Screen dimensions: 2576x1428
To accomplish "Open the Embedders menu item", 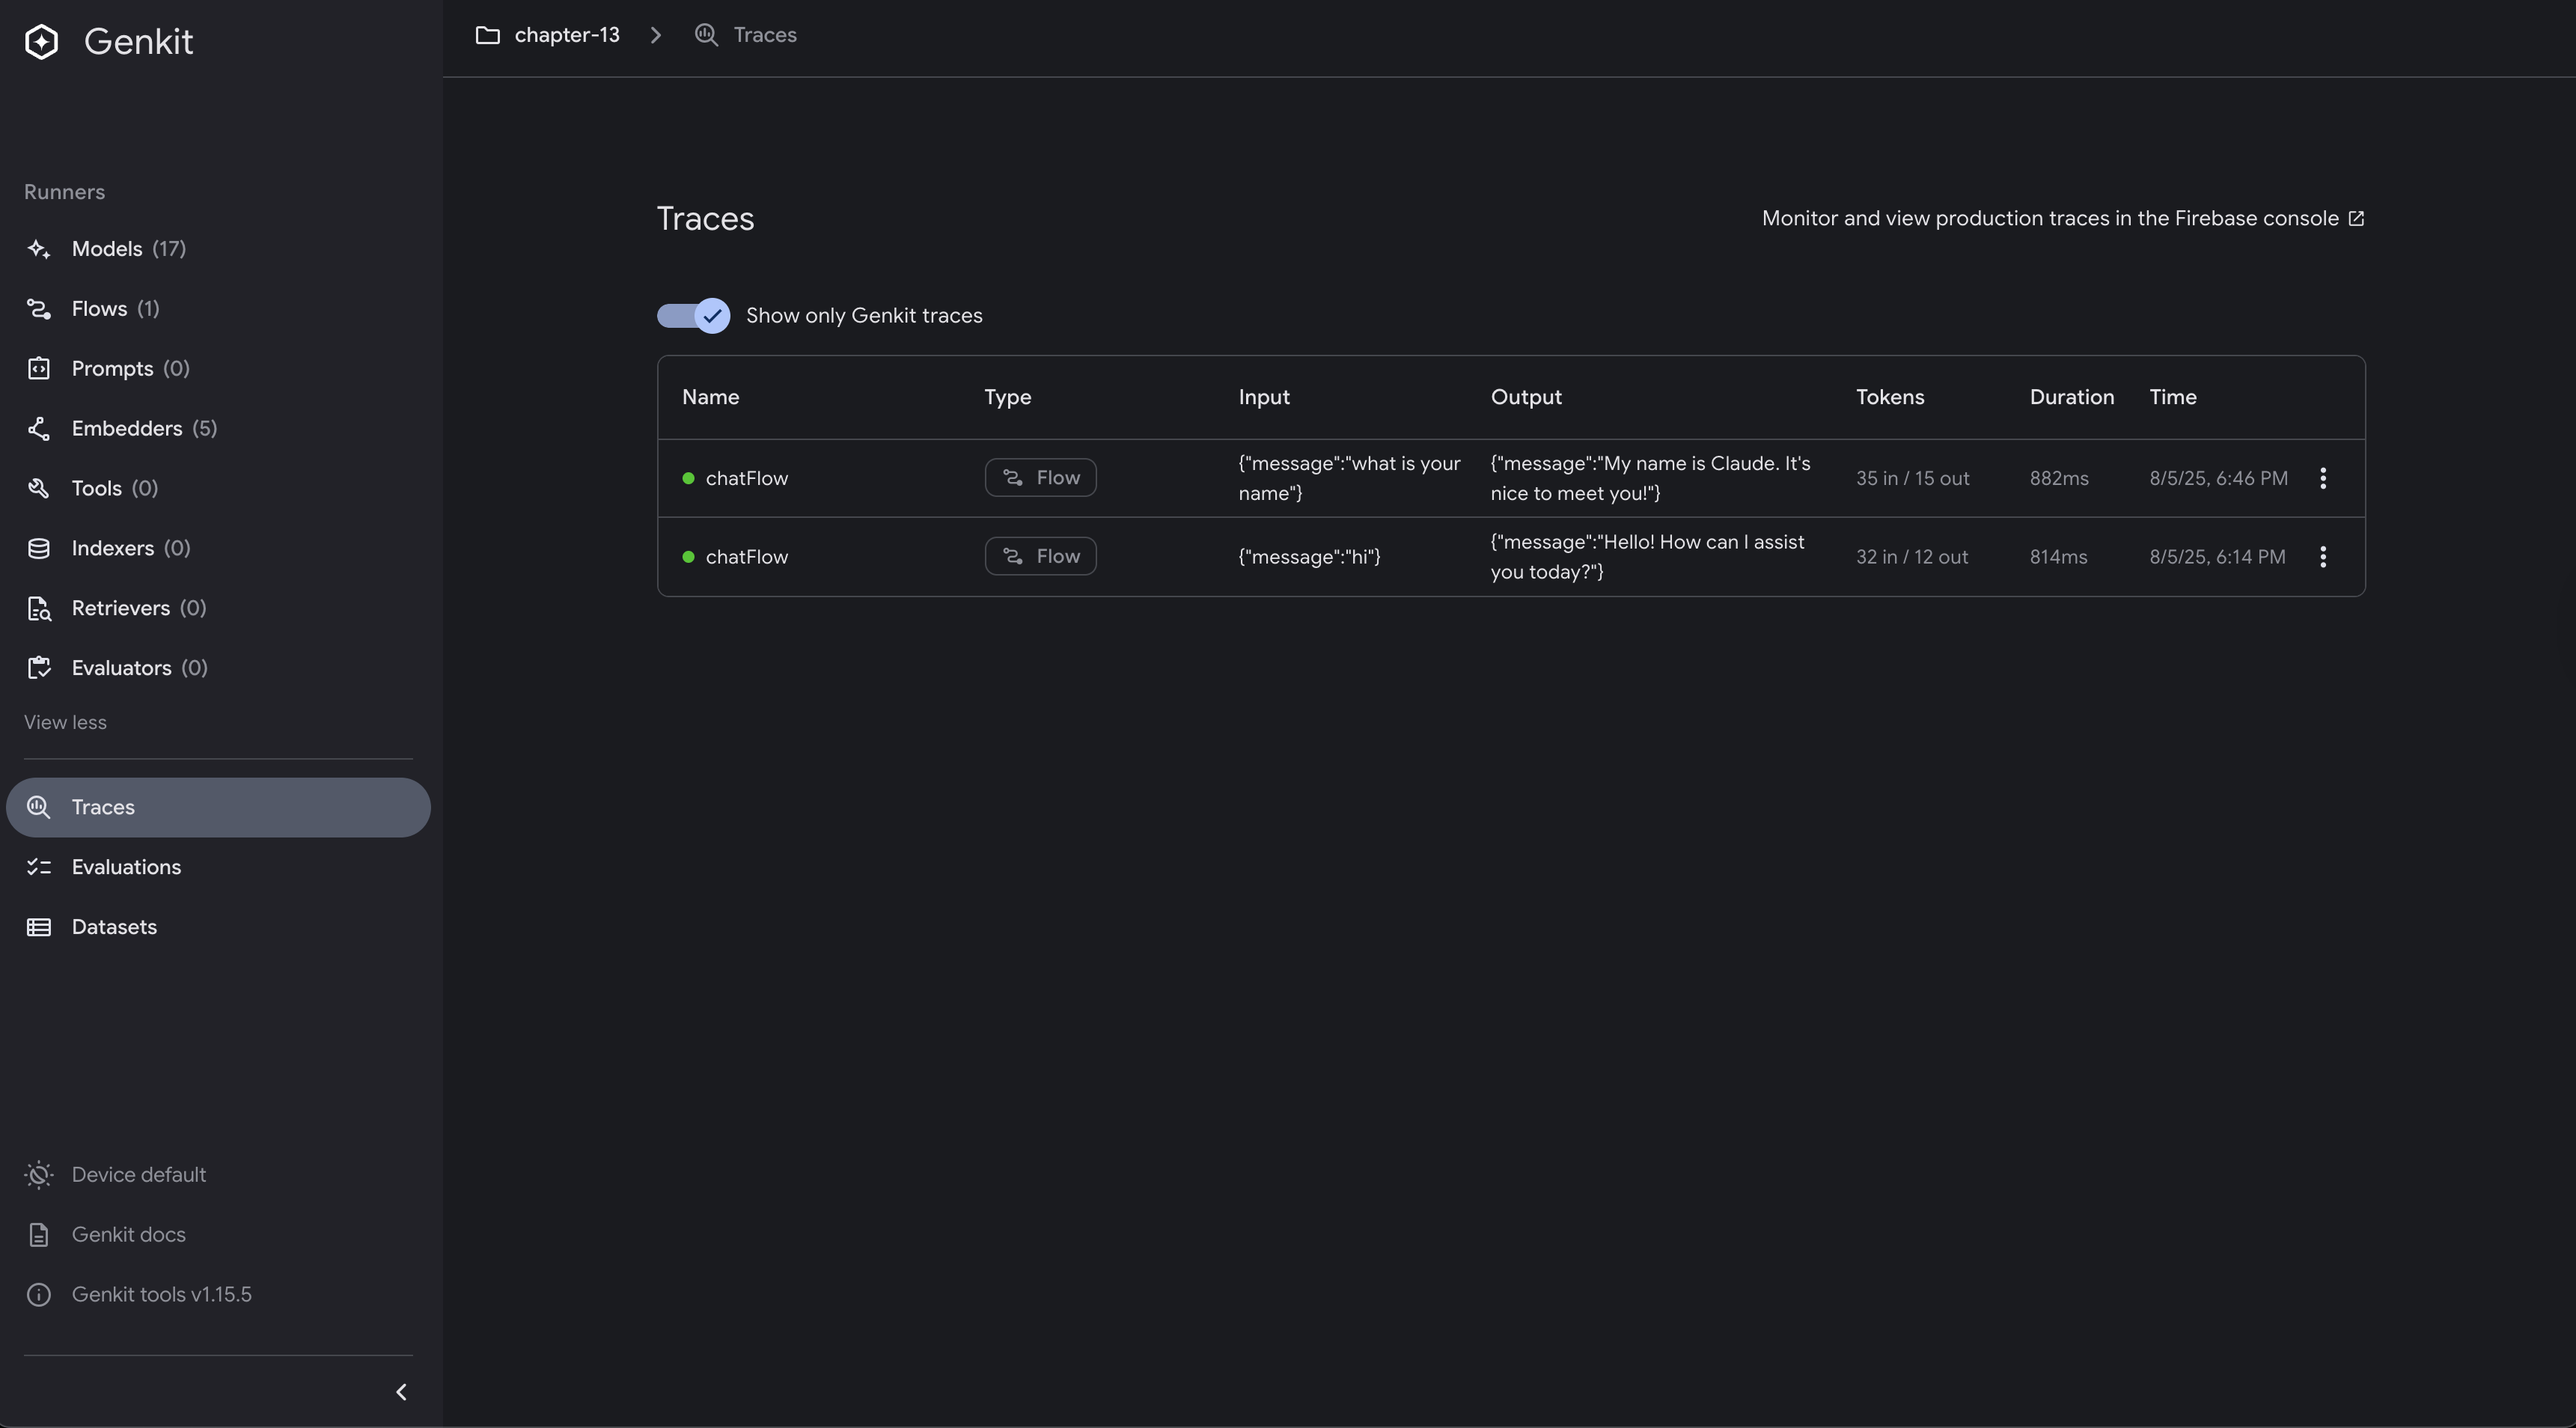I will pos(218,429).
